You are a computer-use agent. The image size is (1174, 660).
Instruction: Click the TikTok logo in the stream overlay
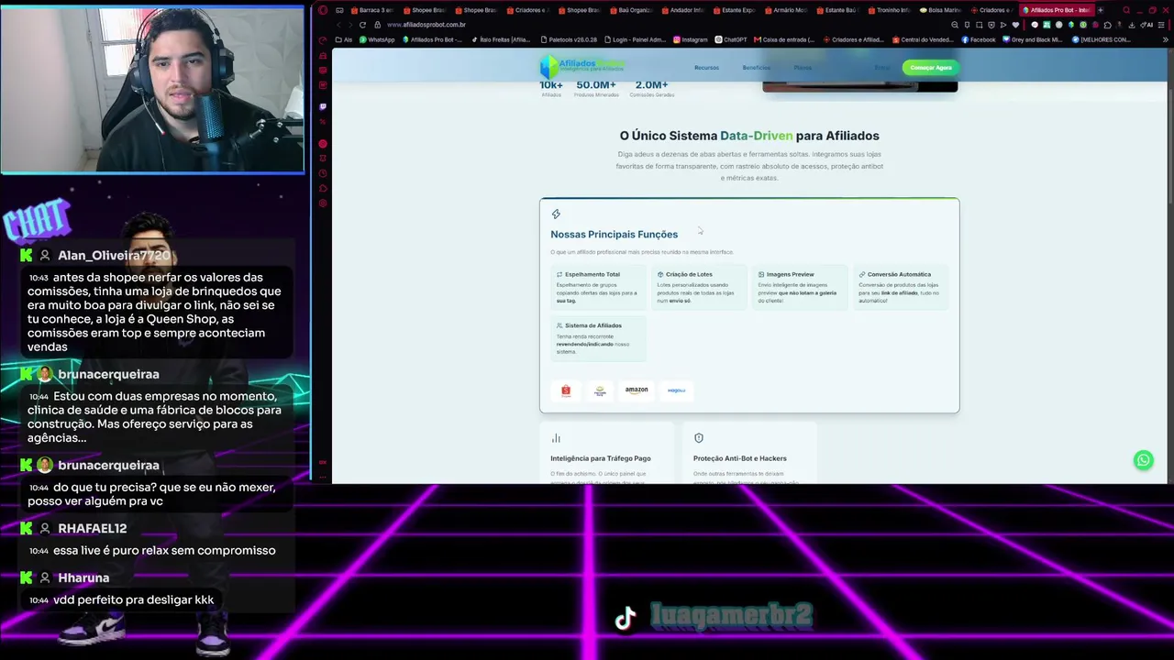click(626, 619)
